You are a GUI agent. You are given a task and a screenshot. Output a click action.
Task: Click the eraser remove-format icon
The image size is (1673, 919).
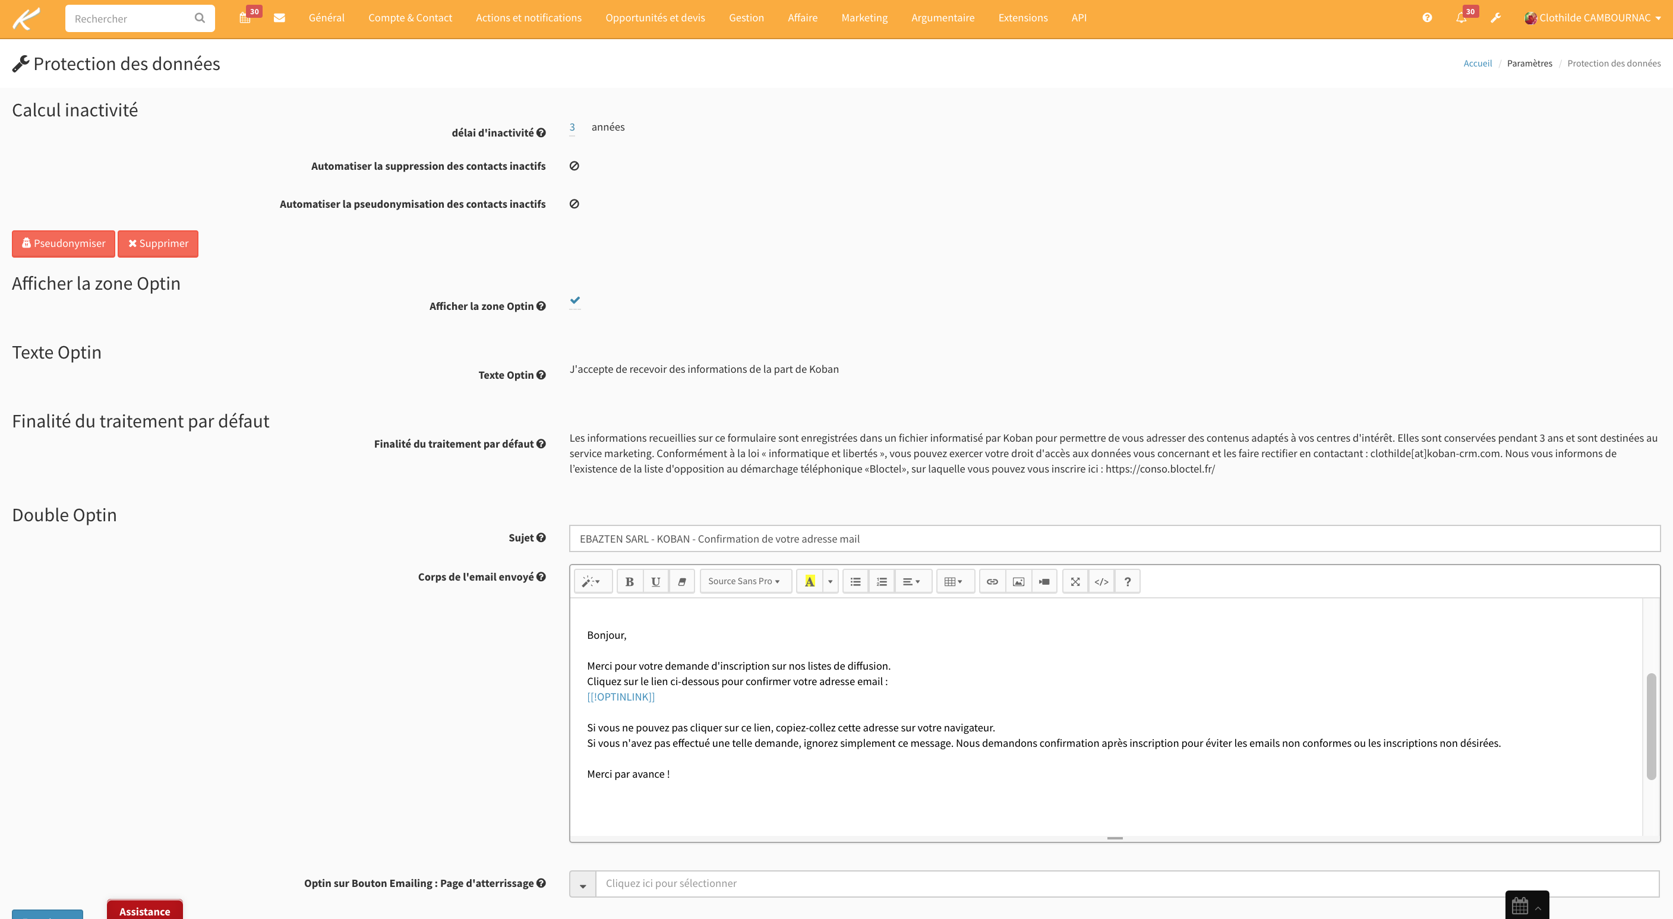(x=681, y=582)
